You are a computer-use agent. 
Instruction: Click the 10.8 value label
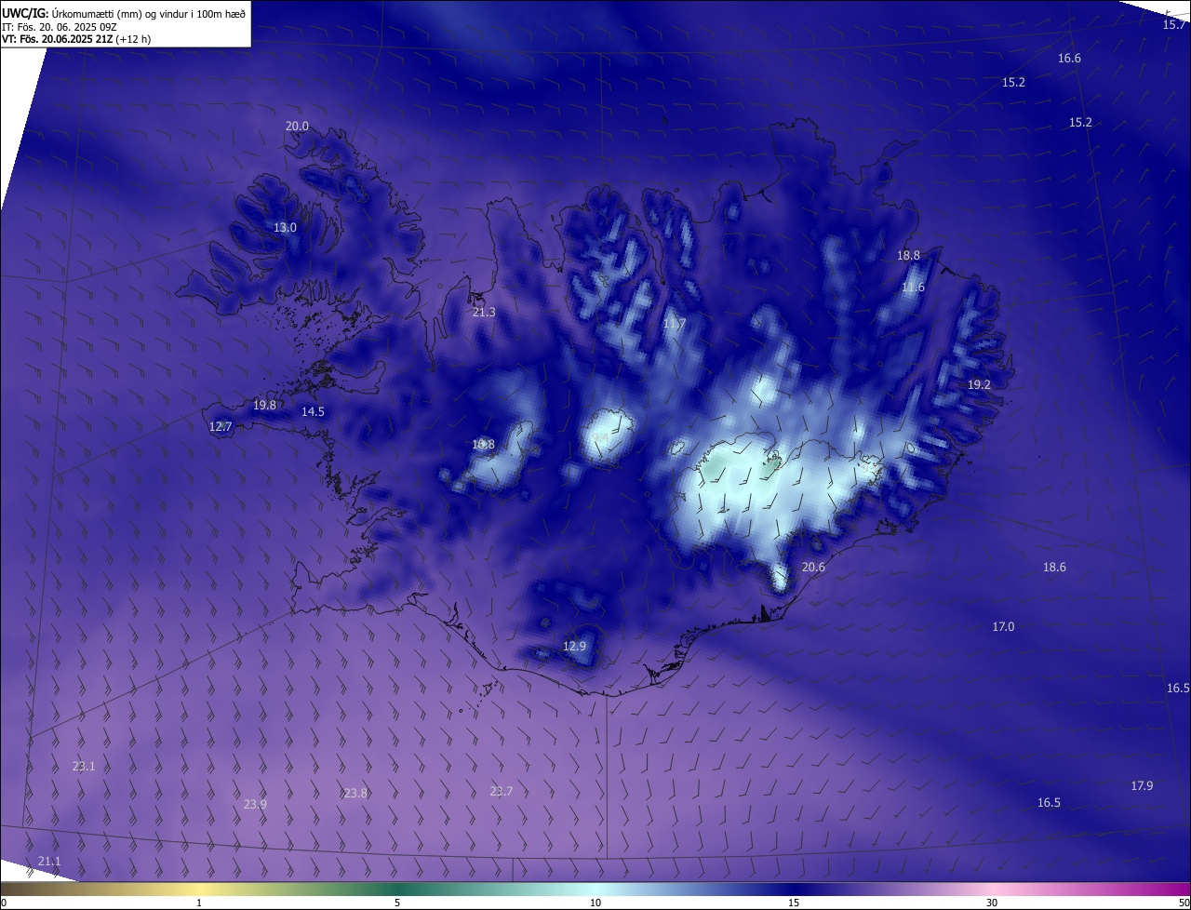[483, 445]
